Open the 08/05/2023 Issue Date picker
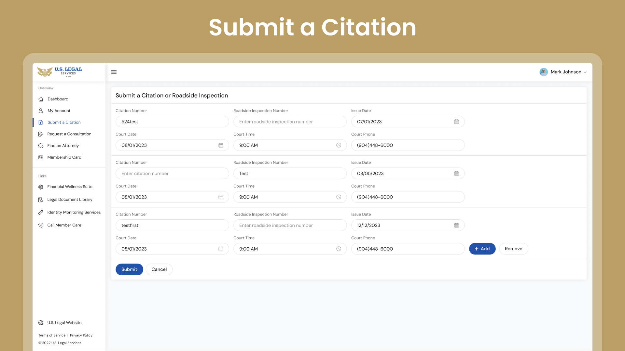625x351 pixels. coord(408,174)
